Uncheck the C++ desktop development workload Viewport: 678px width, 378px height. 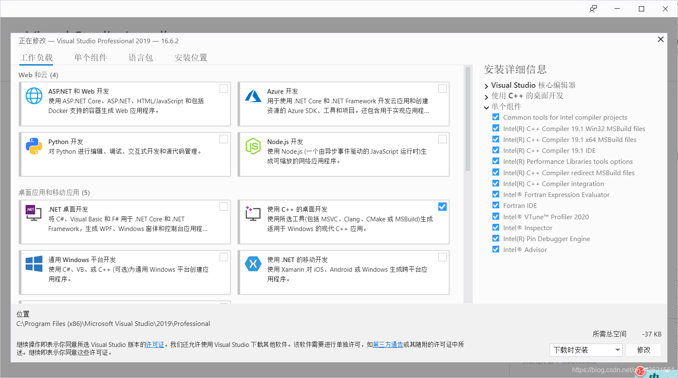tap(442, 207)
